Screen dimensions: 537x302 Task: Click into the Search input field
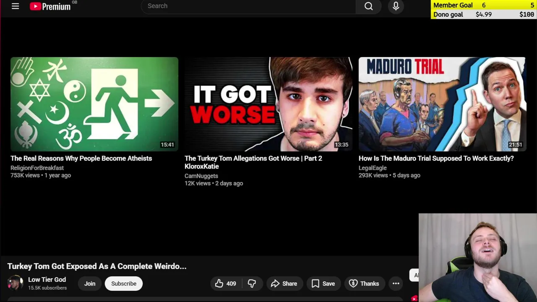pos(248,6)
